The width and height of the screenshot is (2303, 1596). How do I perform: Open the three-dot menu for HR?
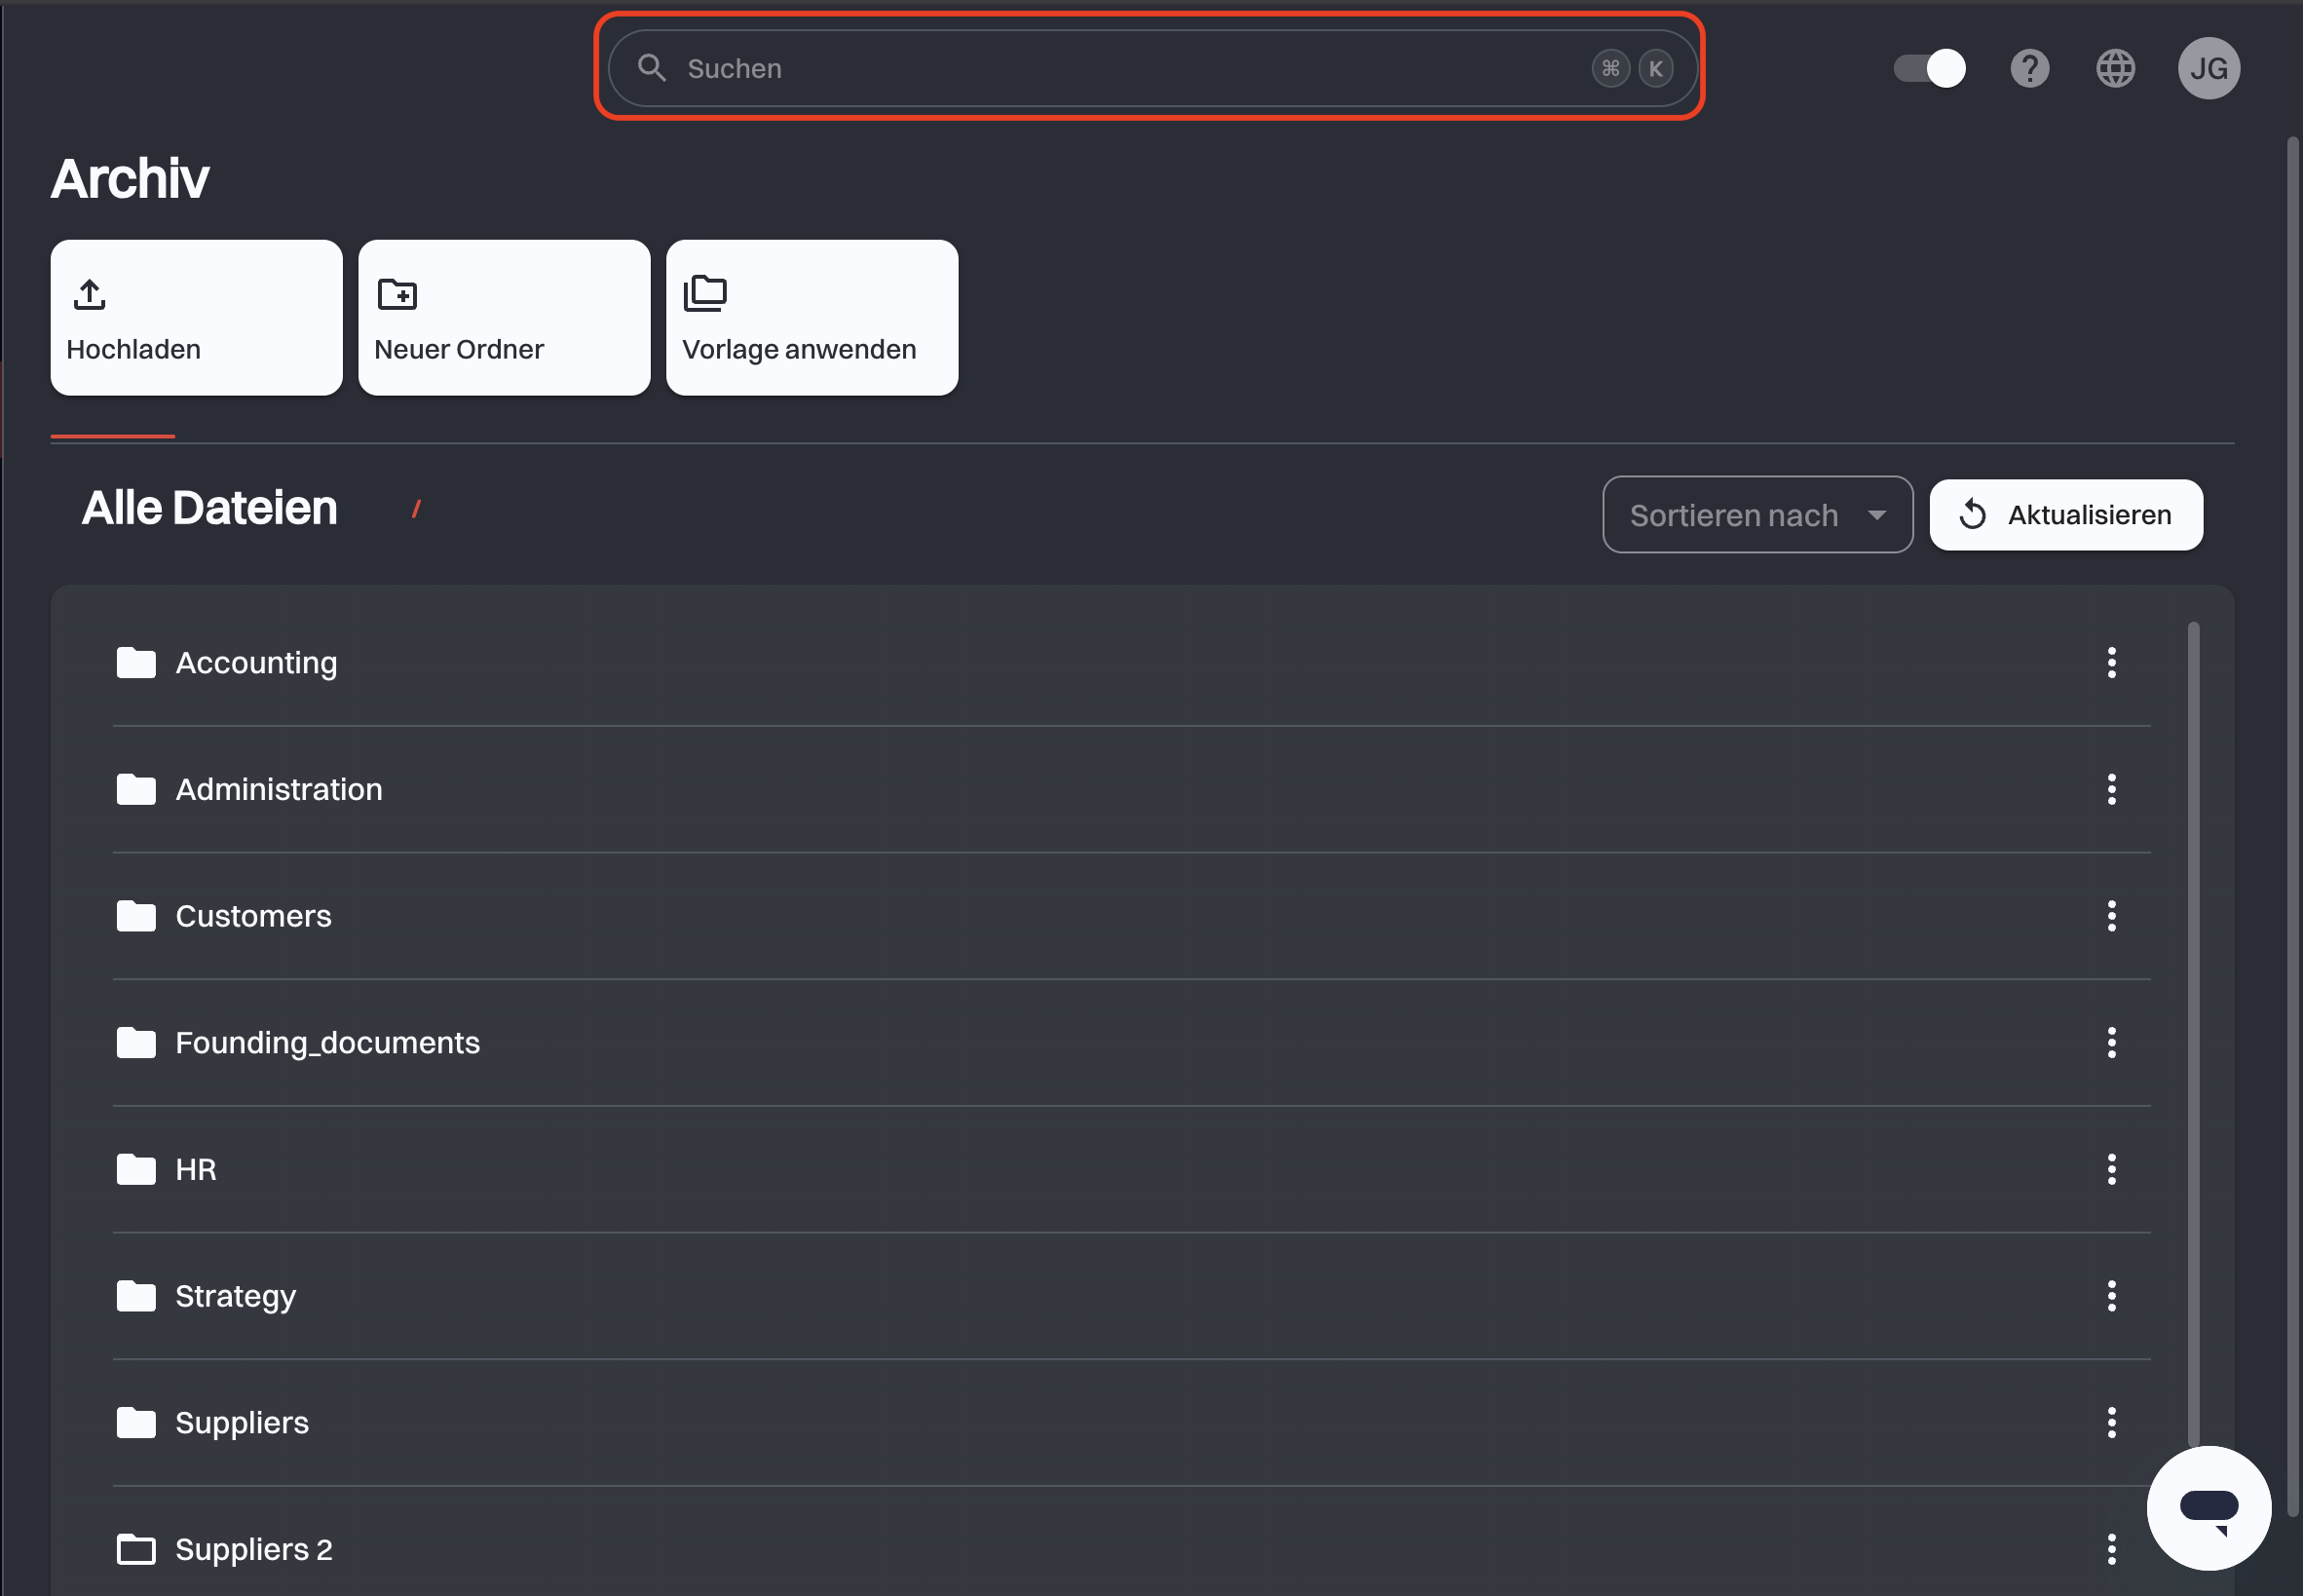pos(2112,1170)
